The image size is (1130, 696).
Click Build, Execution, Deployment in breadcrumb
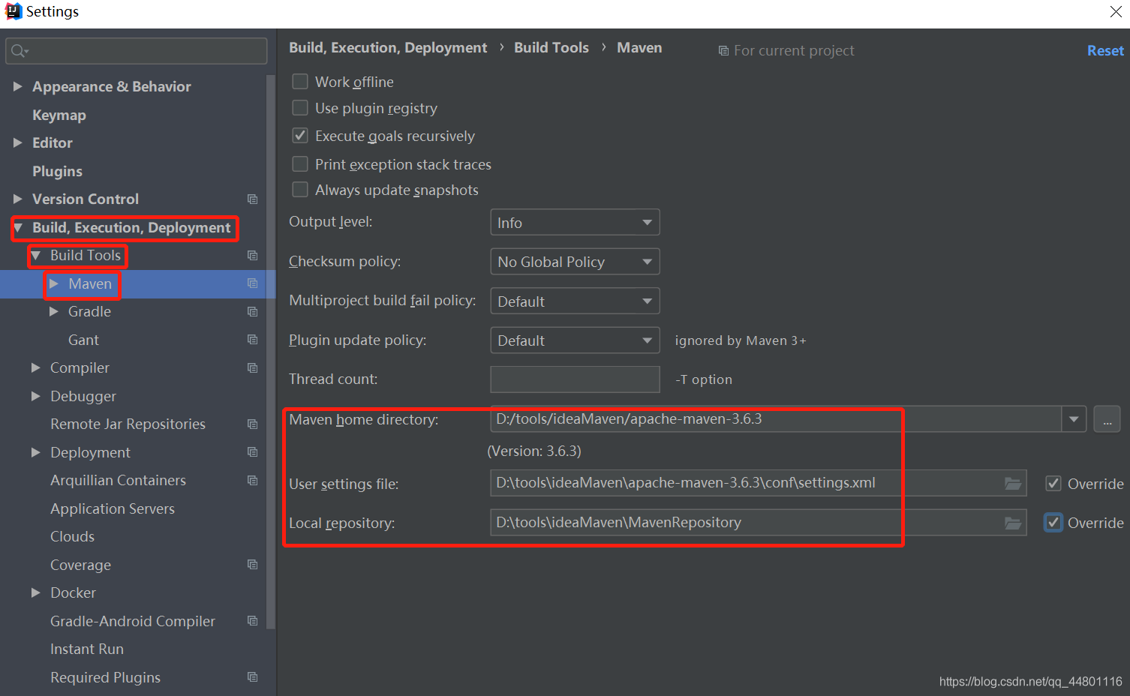388,47
